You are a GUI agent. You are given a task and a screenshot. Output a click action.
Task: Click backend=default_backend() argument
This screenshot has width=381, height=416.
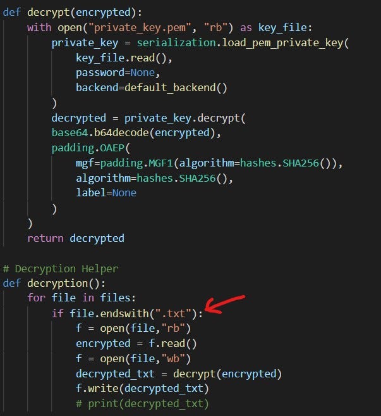[152, 88]
